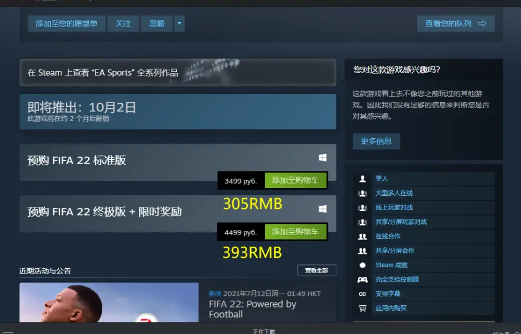Click the shopping cart in-app purchases icon
The image size is (521, 334).
(362, 309)
